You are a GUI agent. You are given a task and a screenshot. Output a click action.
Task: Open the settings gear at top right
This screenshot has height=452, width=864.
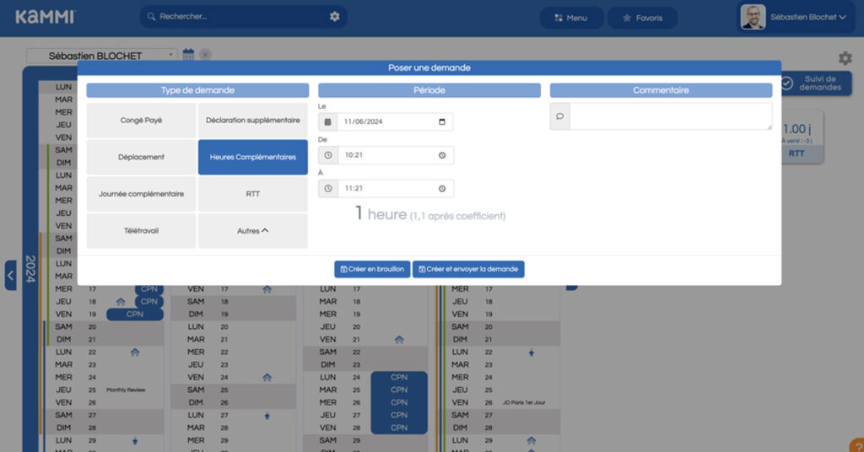point(845,58)
